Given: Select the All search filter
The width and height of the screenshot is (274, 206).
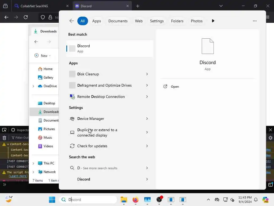Looking at the screenshot, I should point(83,21).
